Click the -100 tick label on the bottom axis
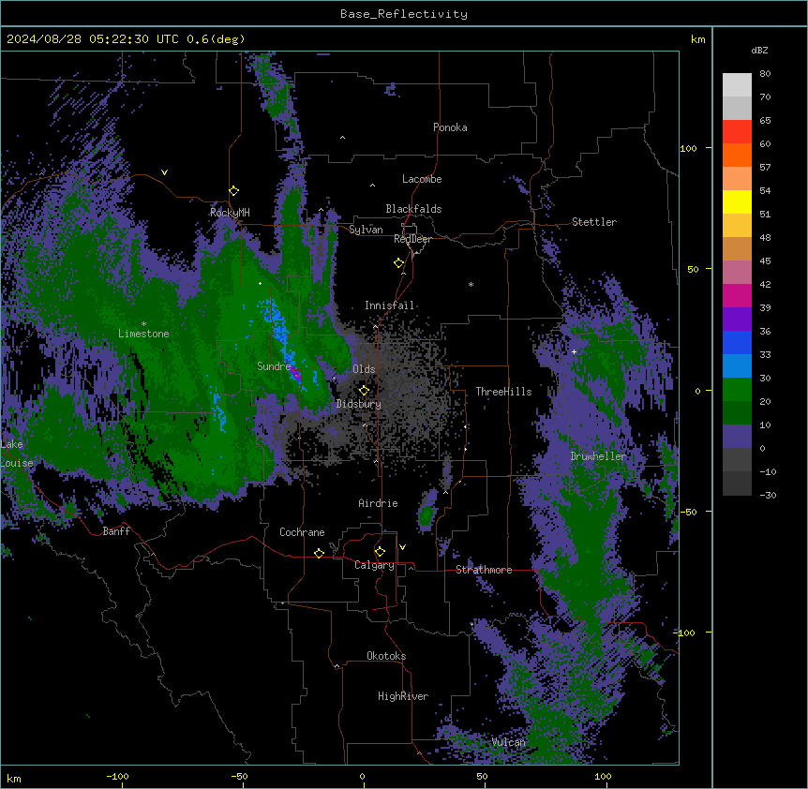This screenshot has width=808, height=789. tap(117, 776)
